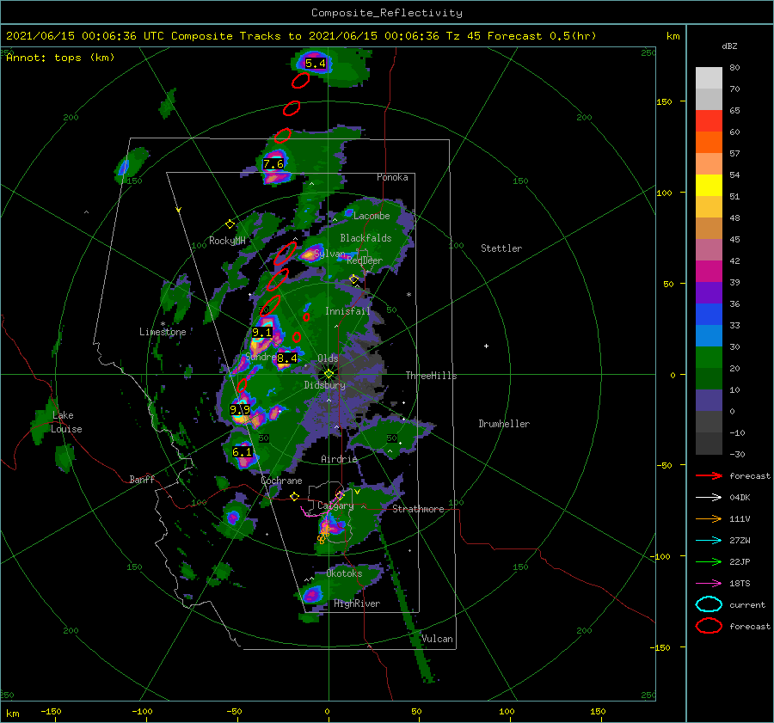The image size is (774, 723).
Task: Click the Ponoka city label
Action: [x=392, y=177]
